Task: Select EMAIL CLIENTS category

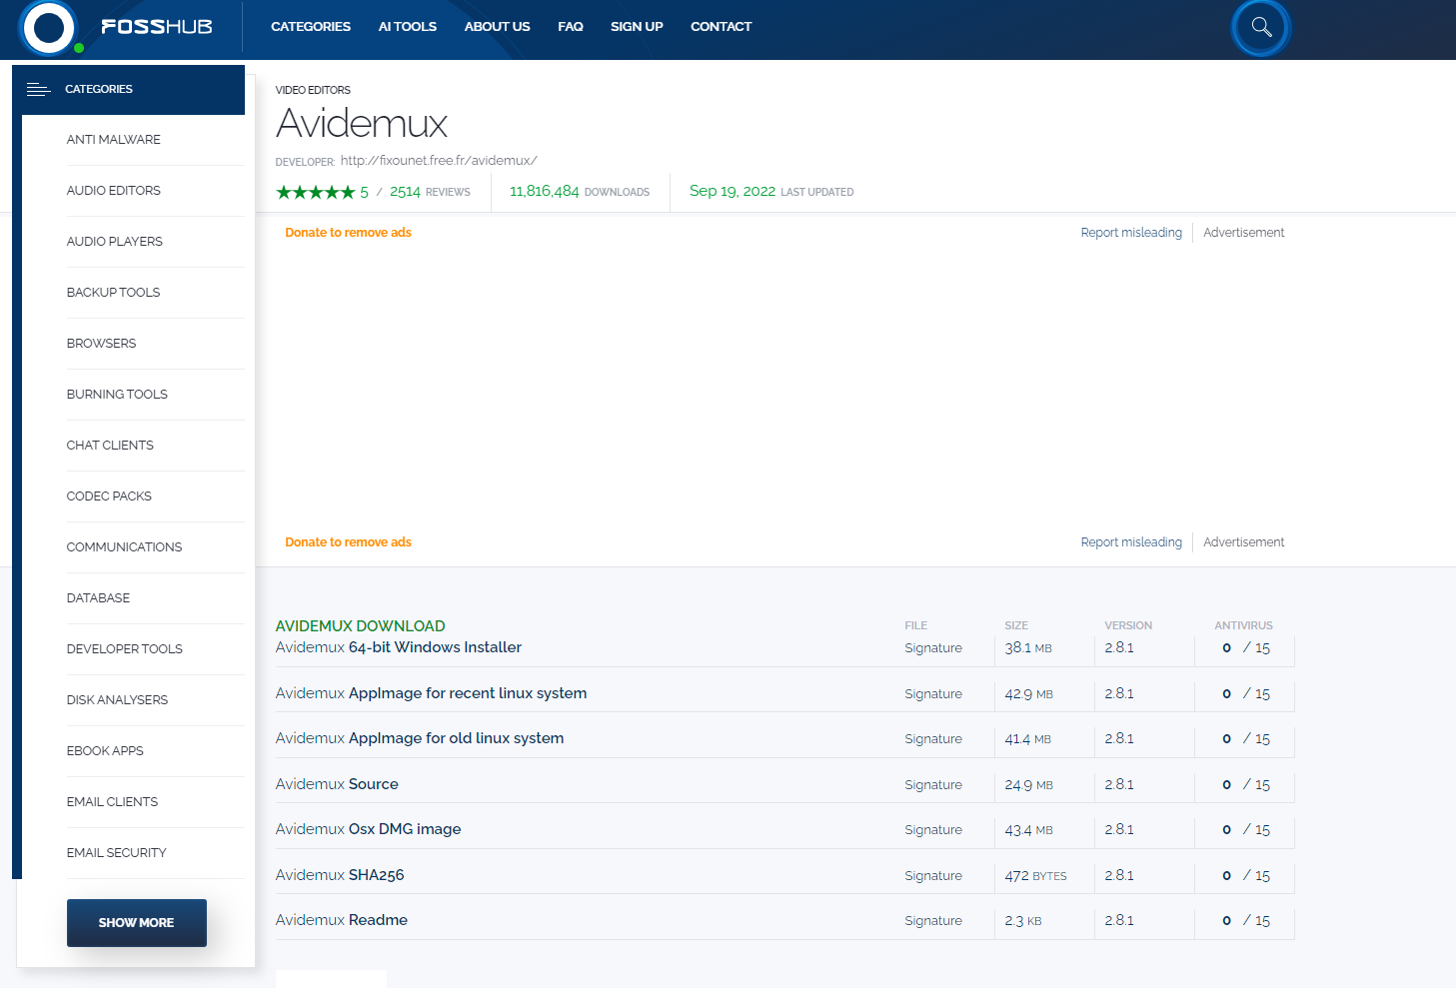Action: point(112,802)
